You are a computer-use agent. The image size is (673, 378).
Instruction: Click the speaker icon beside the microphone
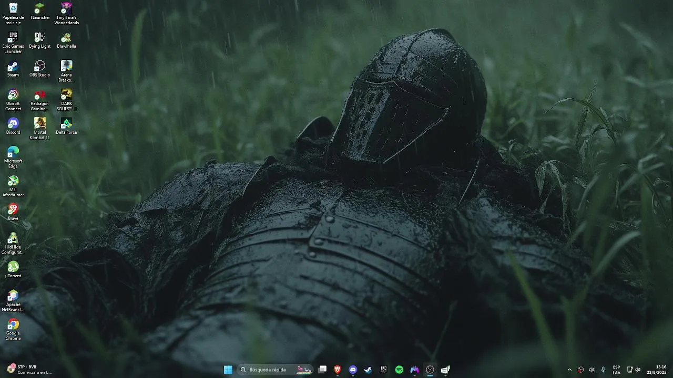(x=592, y=370)
